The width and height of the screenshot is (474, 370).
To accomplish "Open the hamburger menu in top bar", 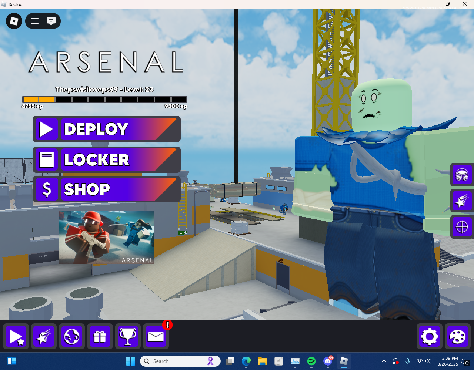I will [x=35, y=21].
